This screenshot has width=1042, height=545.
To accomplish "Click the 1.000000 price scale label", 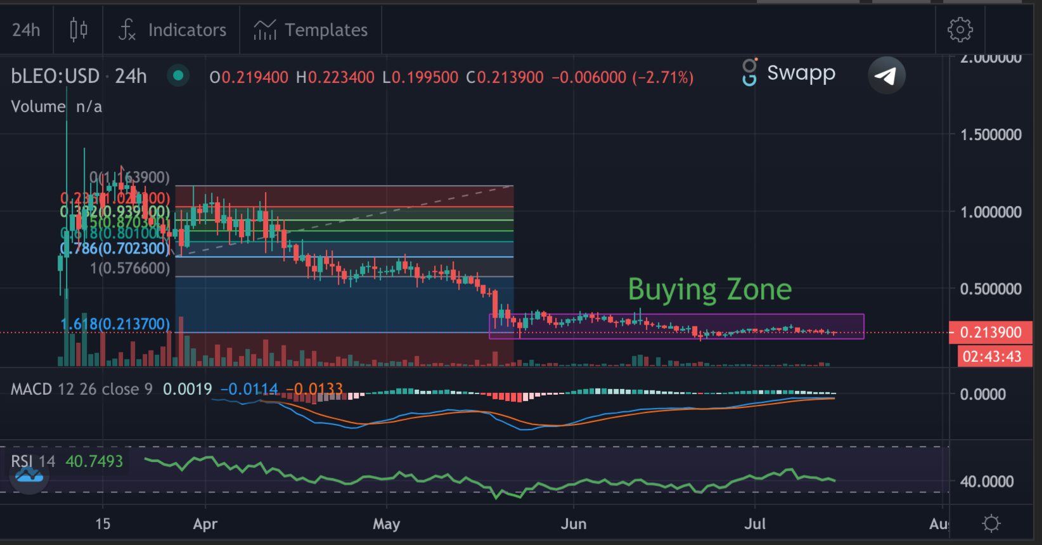I will coord(991,212).
